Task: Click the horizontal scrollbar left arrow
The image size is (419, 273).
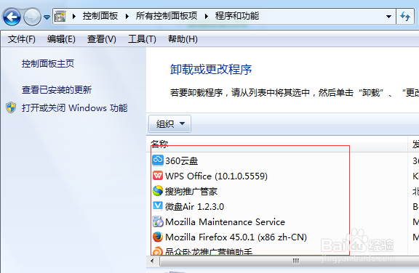Action: (x=152, y=261)
